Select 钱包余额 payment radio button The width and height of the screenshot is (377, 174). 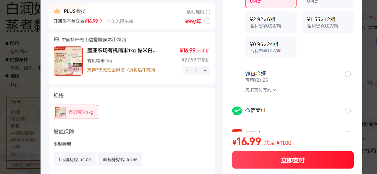(348, 74)
